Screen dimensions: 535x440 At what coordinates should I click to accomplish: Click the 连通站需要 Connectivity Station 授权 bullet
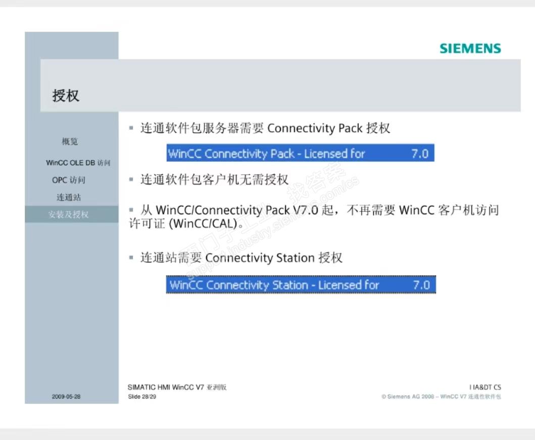[241, 258]
